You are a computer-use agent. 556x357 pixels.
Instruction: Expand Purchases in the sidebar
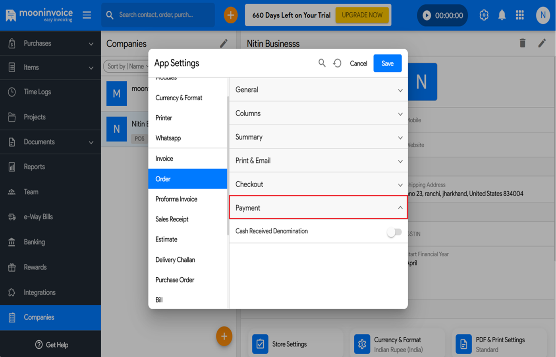tap(50, 43)
